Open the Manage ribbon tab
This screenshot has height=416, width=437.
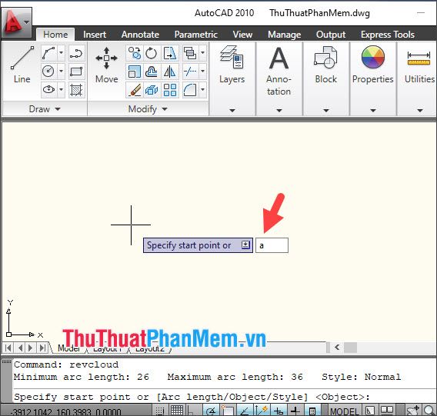coord(284,35)
